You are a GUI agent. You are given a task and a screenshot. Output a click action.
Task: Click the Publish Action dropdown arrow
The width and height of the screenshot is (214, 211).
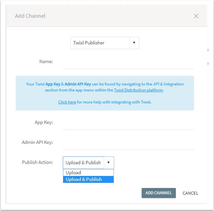(x=109, y=163)
